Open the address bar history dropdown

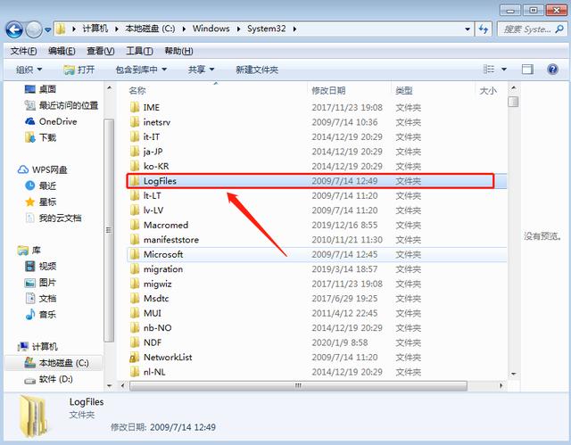pos(468,29)
